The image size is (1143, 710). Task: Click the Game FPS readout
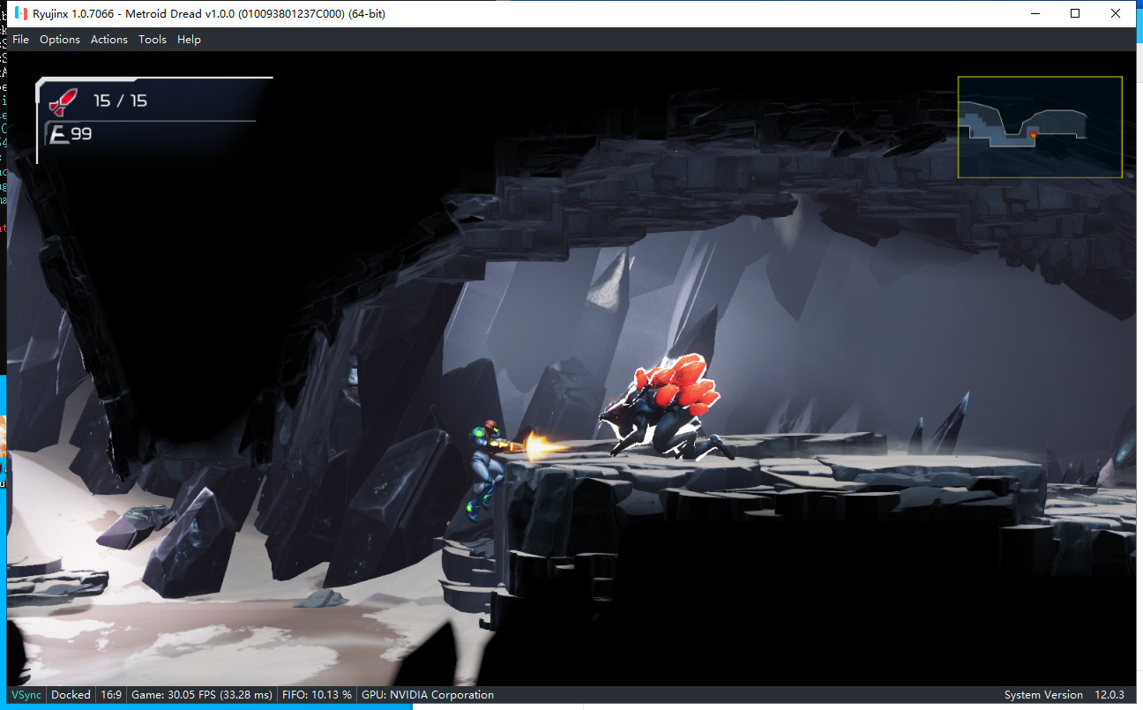pos(201,695)
